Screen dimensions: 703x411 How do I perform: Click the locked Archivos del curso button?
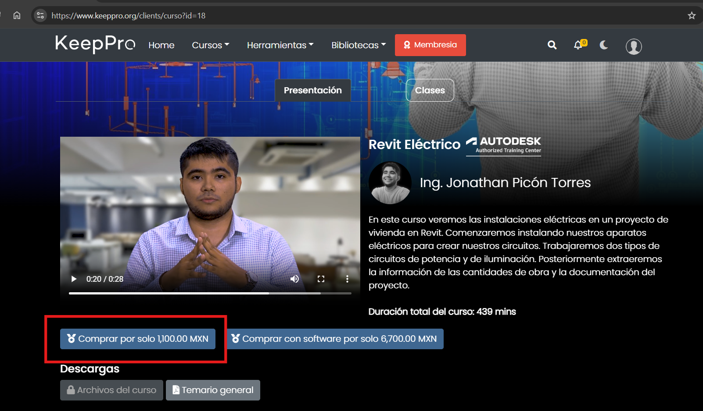coord(111,390)
